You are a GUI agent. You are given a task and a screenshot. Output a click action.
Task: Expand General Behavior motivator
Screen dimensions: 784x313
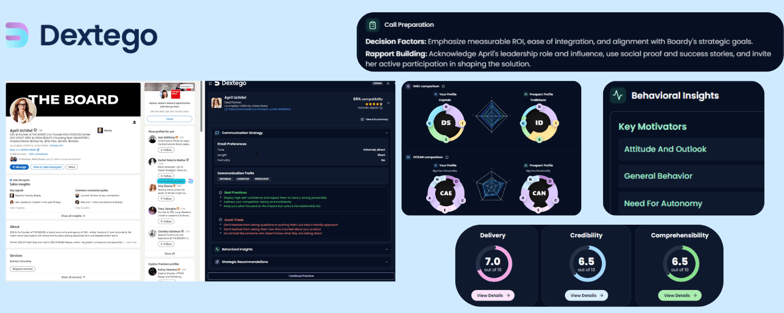(691, 176)
